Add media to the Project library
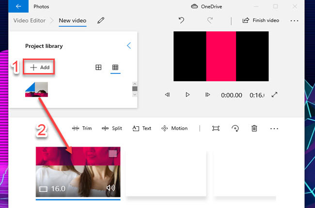The height and width of the screenshot is (208, 315). click(x=39, y=67)
